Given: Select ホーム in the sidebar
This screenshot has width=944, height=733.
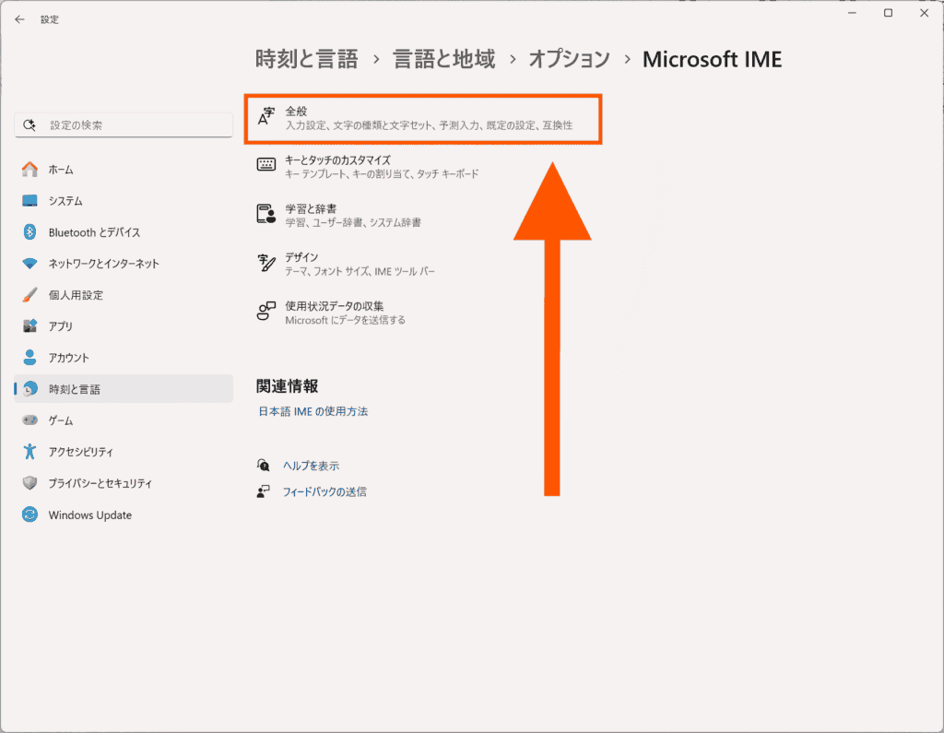Looking at the screenshot, I should 124,170.
